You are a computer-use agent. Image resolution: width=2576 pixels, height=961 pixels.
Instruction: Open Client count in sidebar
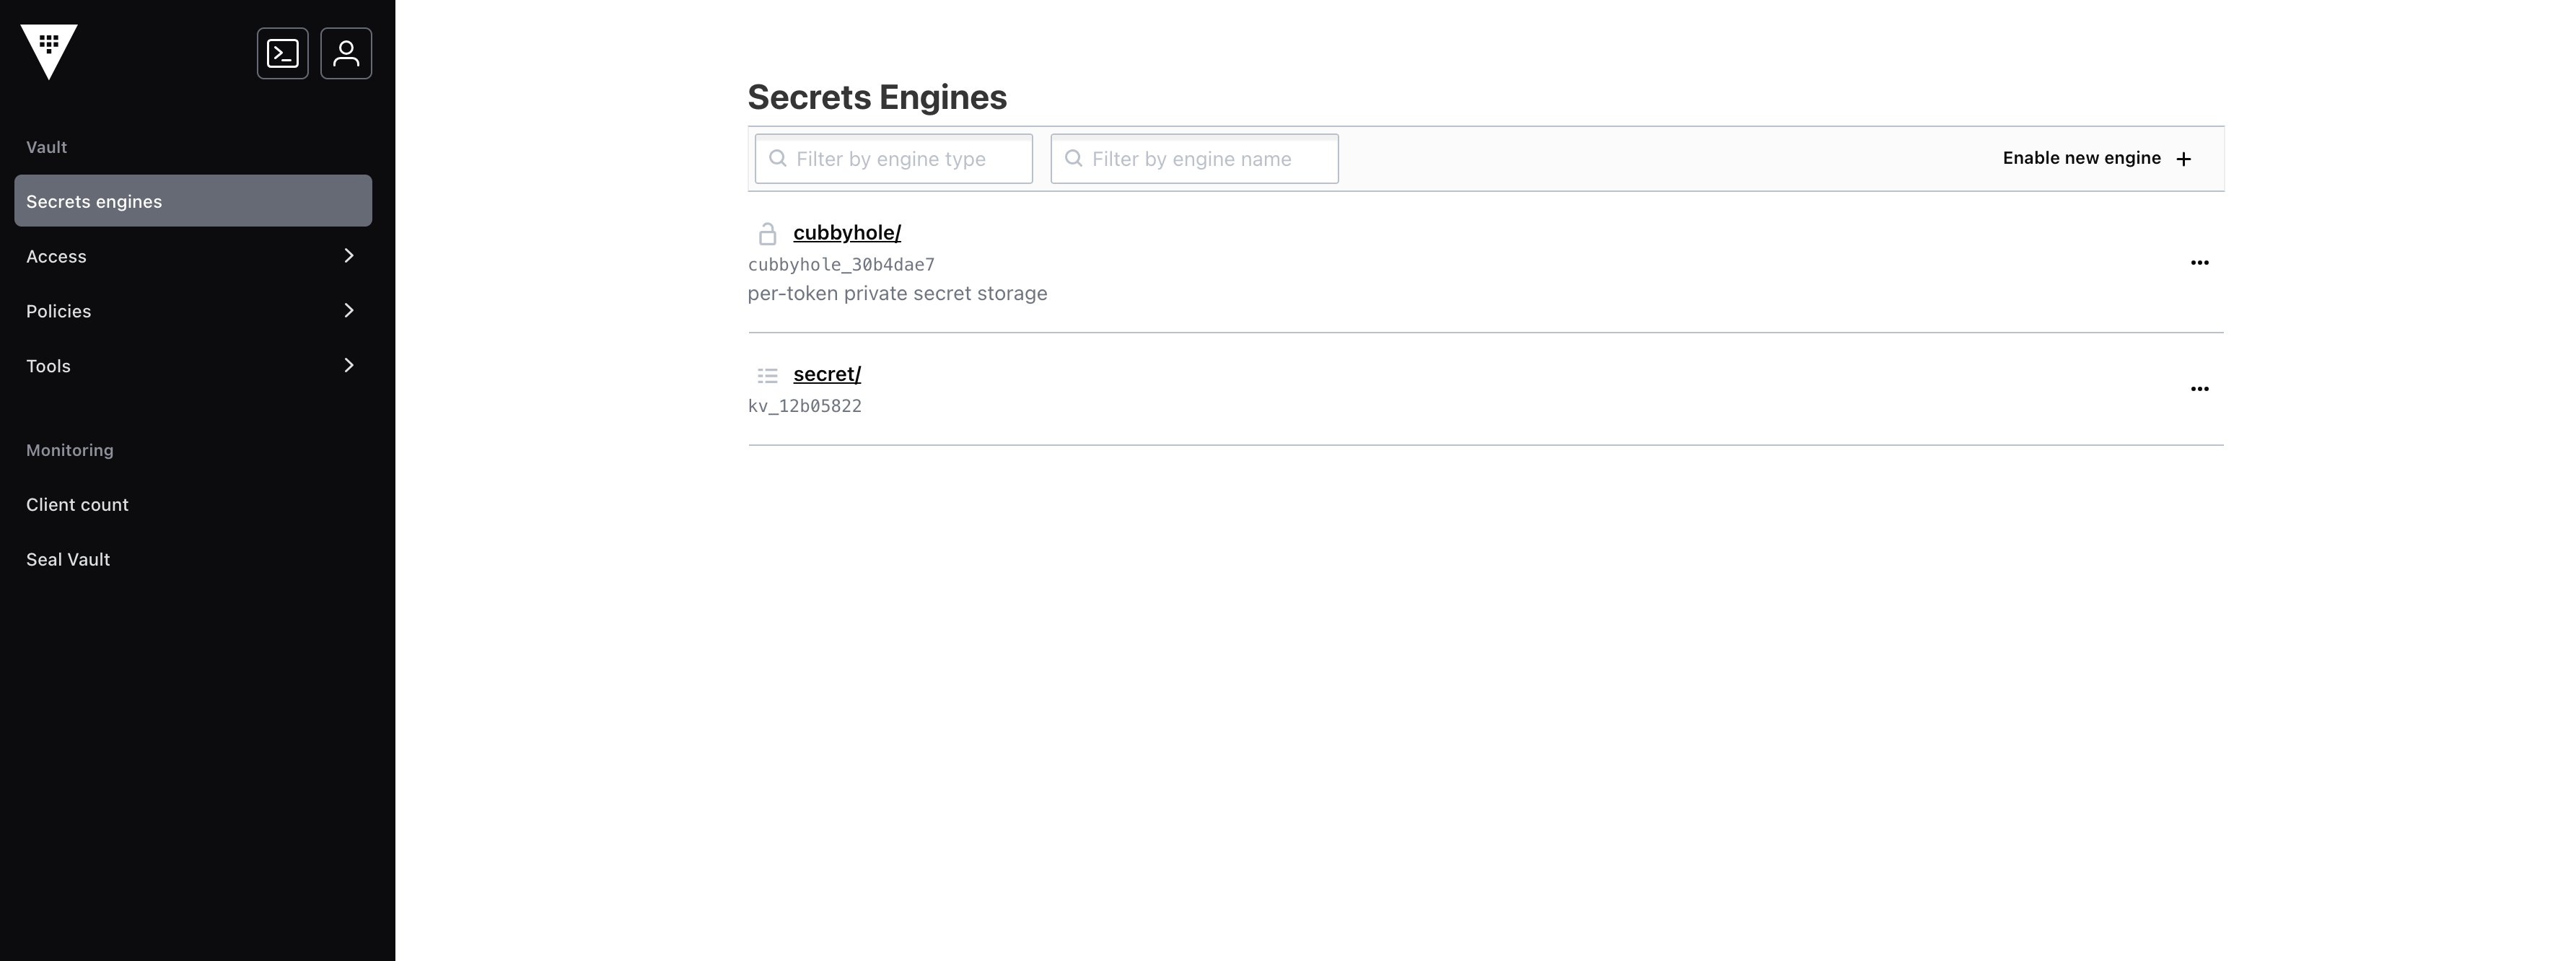coord(77,505)
